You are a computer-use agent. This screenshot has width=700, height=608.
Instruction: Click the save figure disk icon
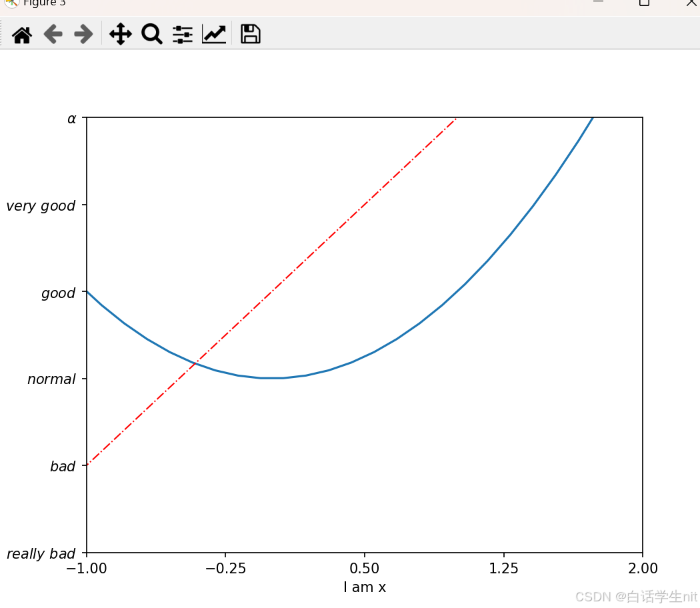pyautogui.click(x=249, y=34)
